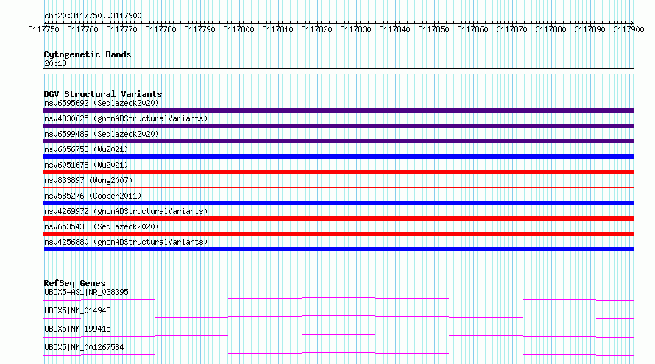The image size is (655, 364).
Task: Click ruler position 3117810
Action: (x=277, y=29)
